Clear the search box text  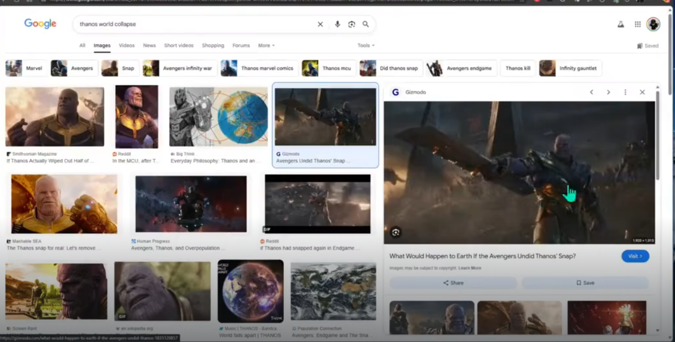point(320,24)
